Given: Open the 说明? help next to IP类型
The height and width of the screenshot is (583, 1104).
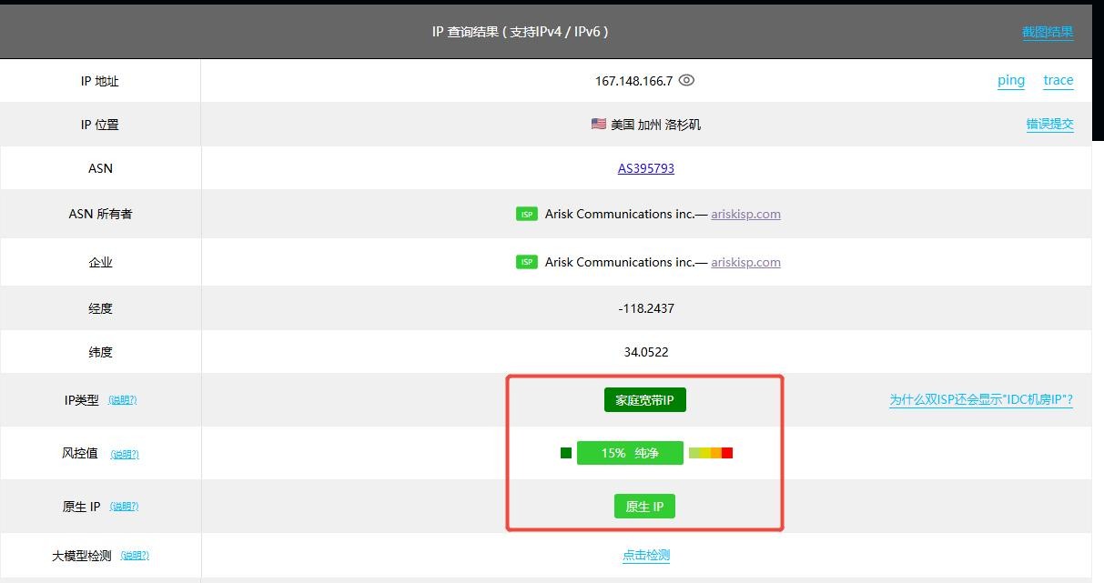Looking at the screenshot, I should [x=124, y=399].
